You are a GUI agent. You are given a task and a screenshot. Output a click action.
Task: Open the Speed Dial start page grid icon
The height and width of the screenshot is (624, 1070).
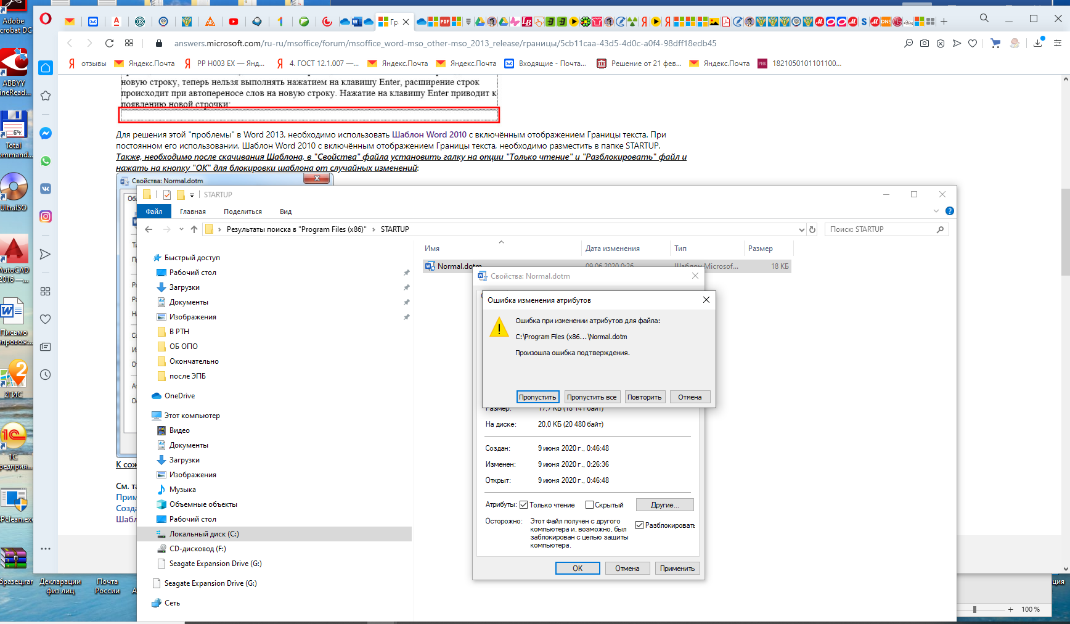(x=129, y=43)
